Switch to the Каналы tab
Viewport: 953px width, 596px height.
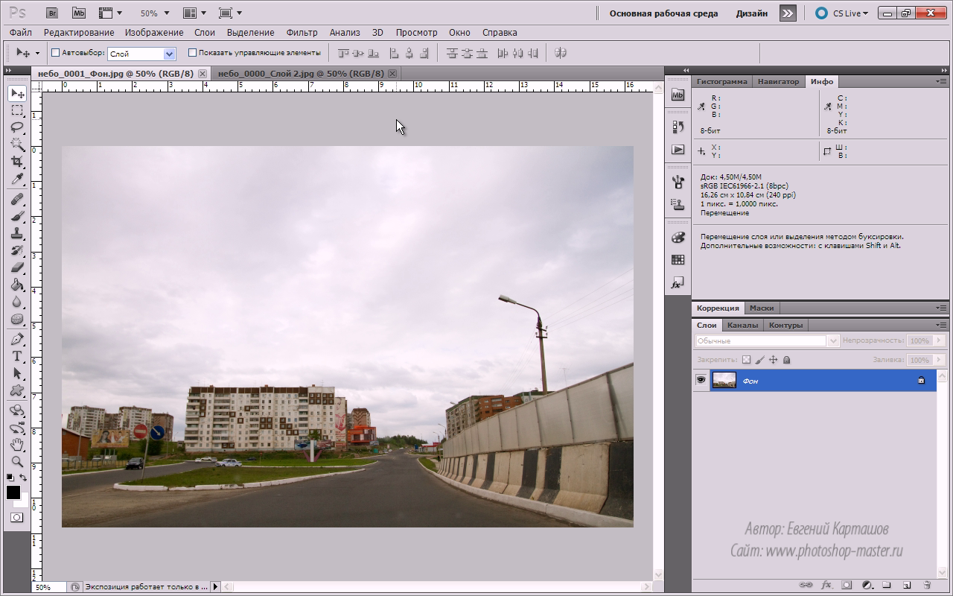pyautogui.click(x=742, y=325)
